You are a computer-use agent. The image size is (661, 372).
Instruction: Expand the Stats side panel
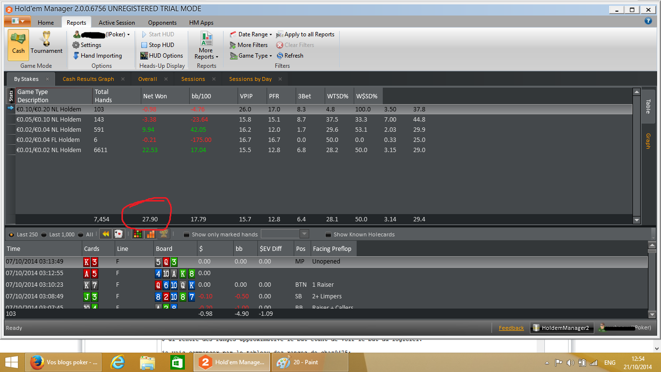click(x=11, y=95)
